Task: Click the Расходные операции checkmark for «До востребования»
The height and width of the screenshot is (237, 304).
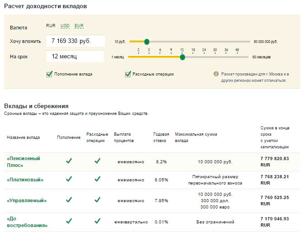Action: click(97, 221)
